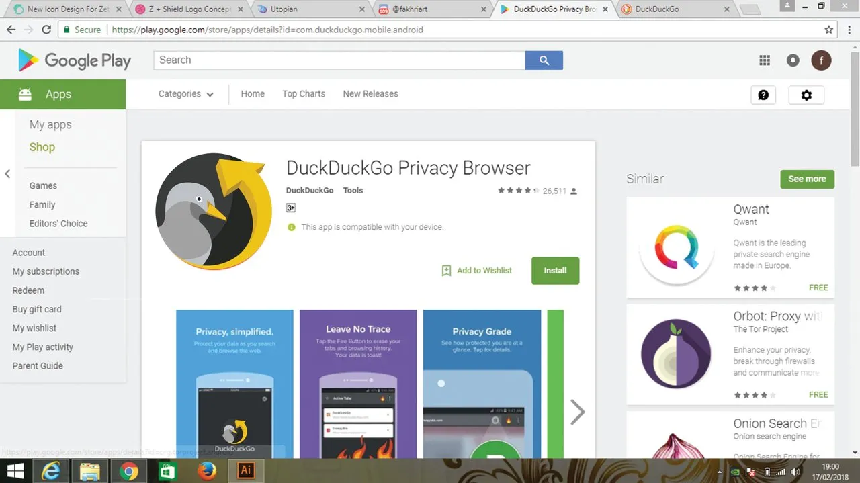Open the Leave No Trace screenshot
Viewport: 860px width, 483px height.
(358, 384)
